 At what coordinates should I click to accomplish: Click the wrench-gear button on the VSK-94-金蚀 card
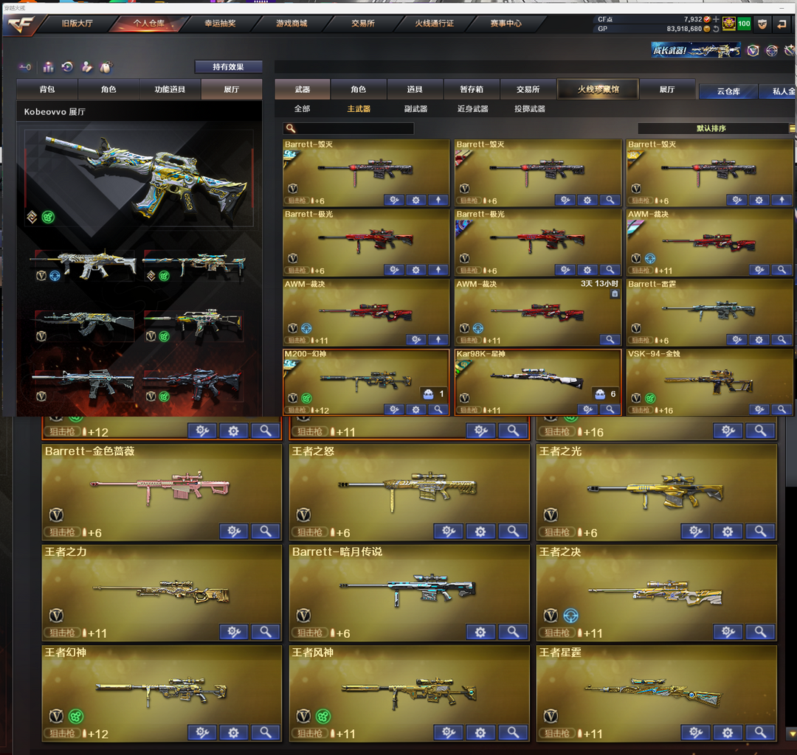tap(759, 409)
